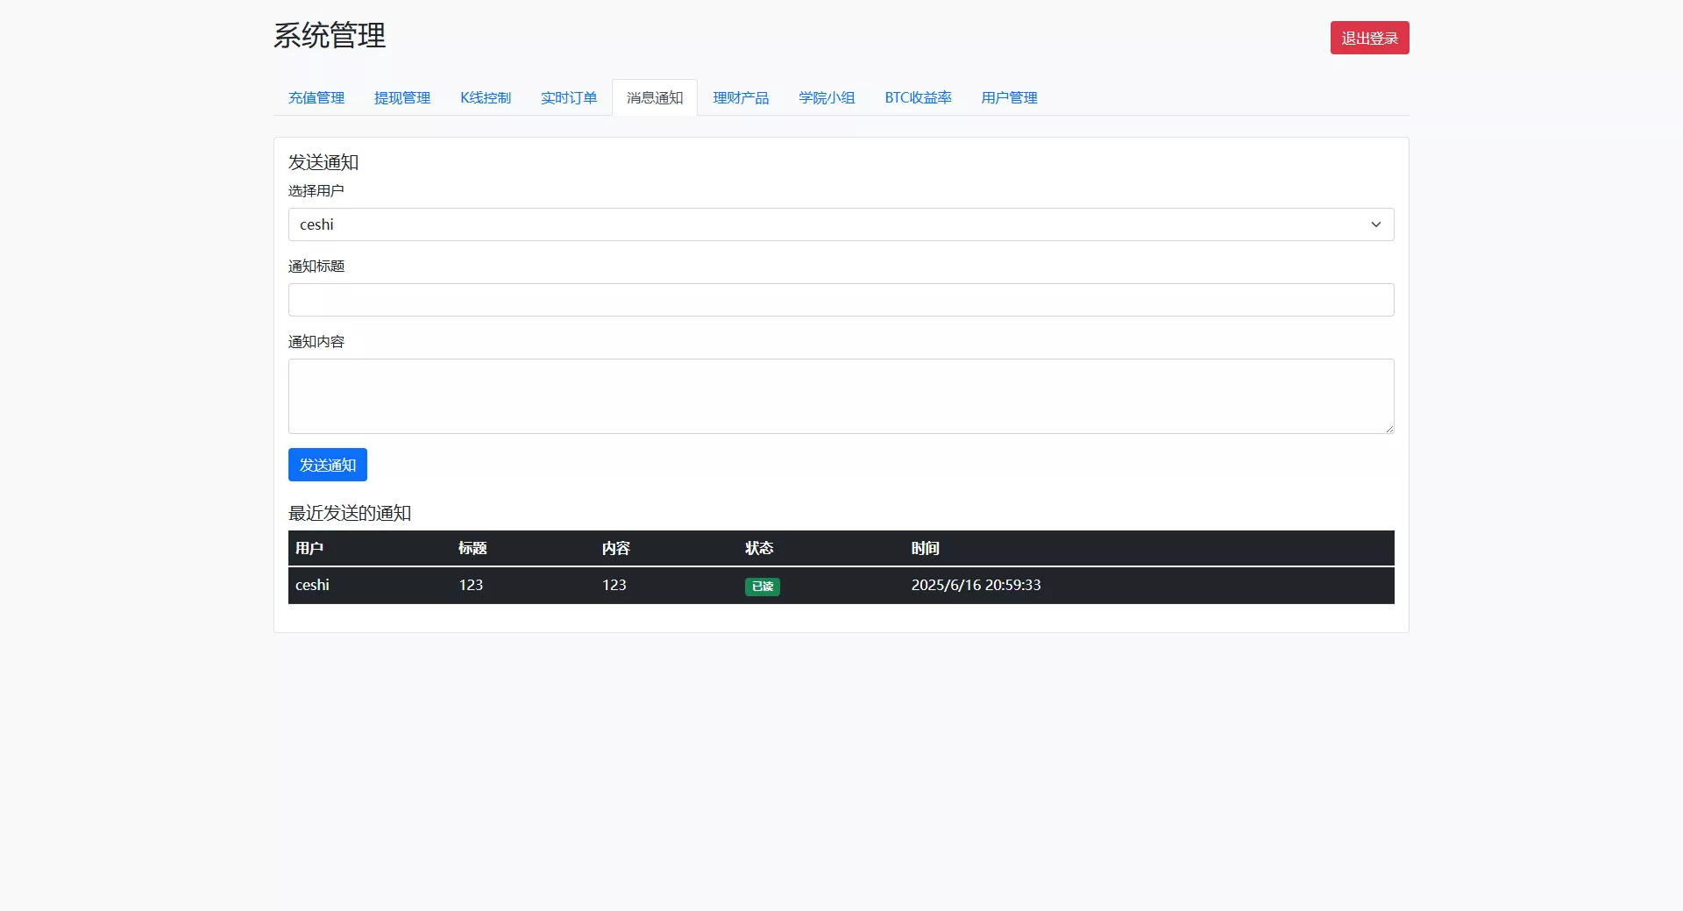Focus the 通知标题 input field

click(x=841, y=300)
